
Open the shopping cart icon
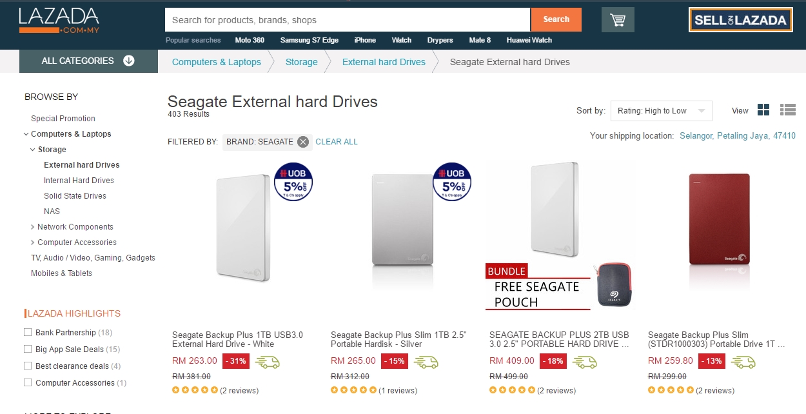coord(618,20)
